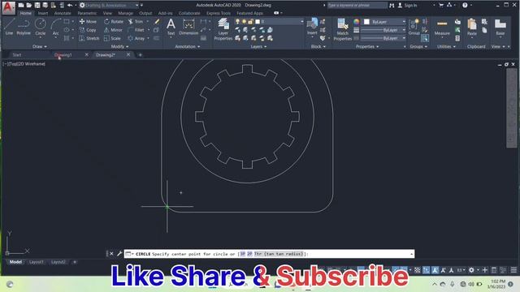Select the Line tool
The height and width of the screenshot is (292, 520).
pyautogui.click(x=9, y=27)
